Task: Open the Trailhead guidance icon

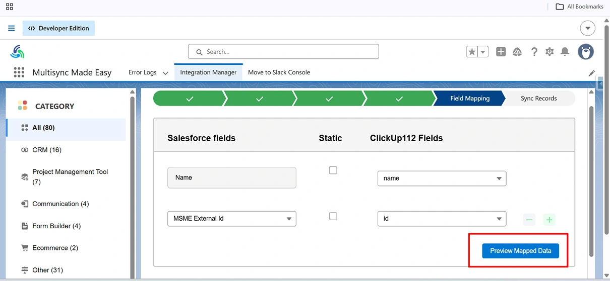Action: point(517,52)
